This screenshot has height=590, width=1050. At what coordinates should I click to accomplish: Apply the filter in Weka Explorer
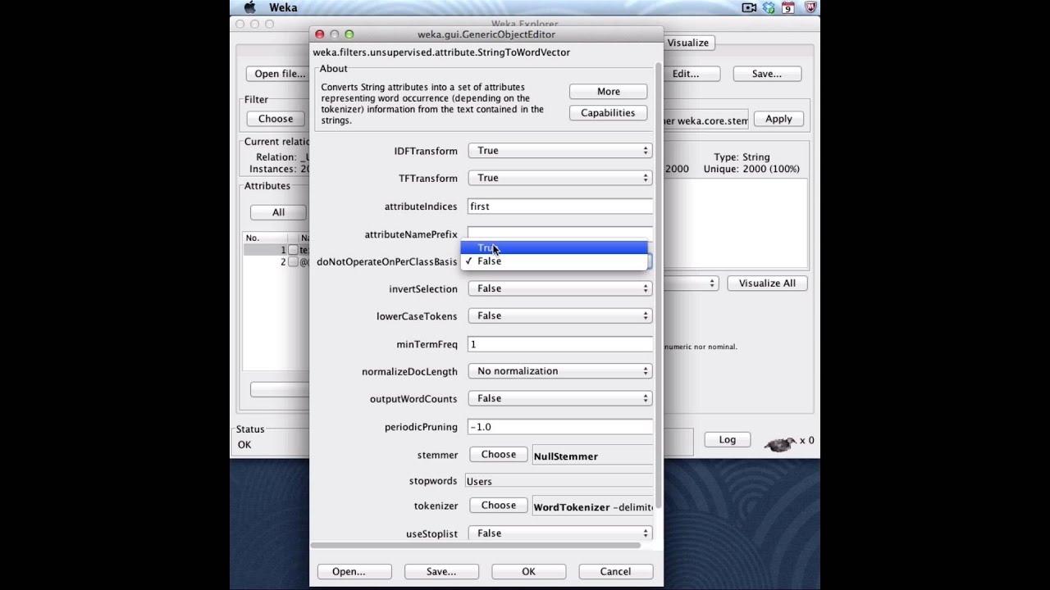pyautogui.click(x=778, y=119)
